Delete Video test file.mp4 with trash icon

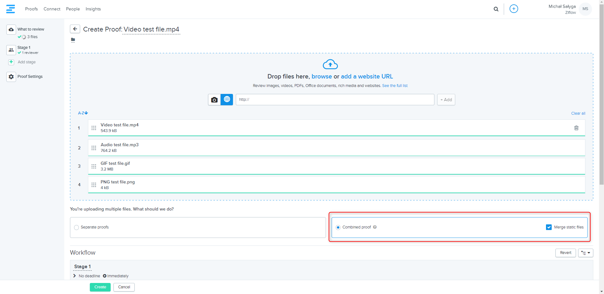coord(576,128)
